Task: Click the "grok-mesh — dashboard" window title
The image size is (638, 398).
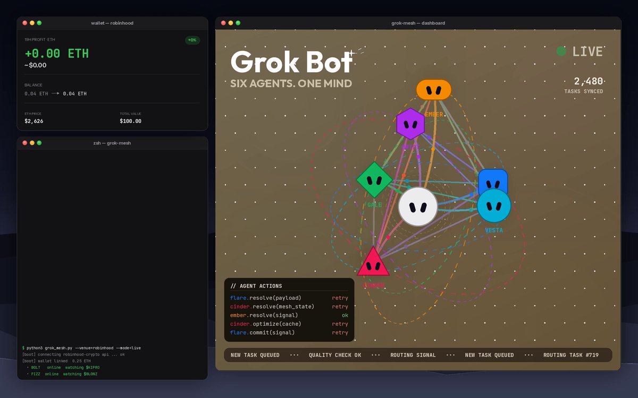Action: (x=418, y=23)
